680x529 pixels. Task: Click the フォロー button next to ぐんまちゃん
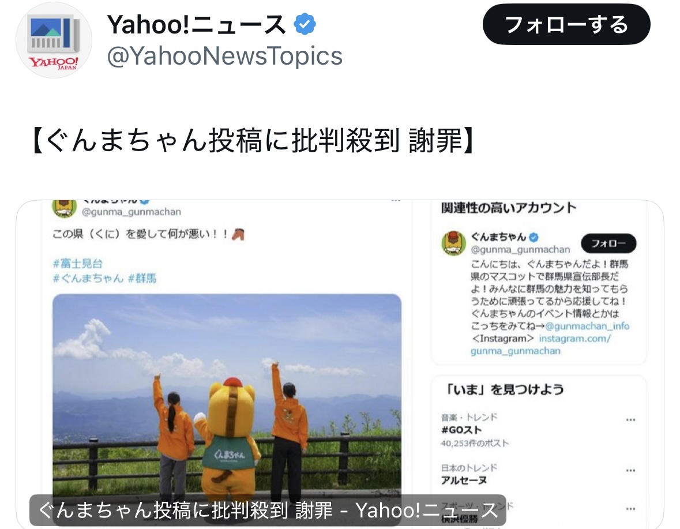[x=608, y=243]
